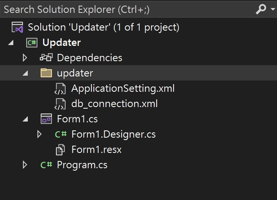Click the Form1.cs form icon
The height and width of the screenshot is (200, 277).
pos(46,119)
